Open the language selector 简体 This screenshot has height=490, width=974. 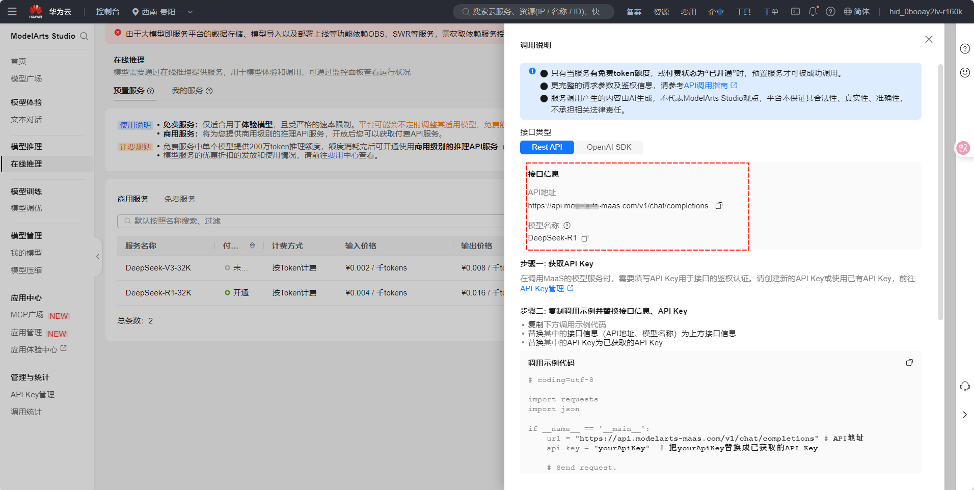[x=856, y=11]
